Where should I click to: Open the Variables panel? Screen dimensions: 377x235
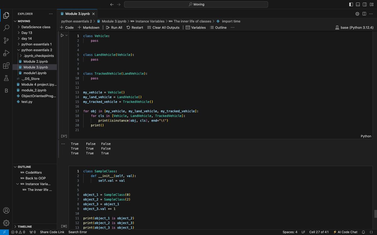(195, 28)
